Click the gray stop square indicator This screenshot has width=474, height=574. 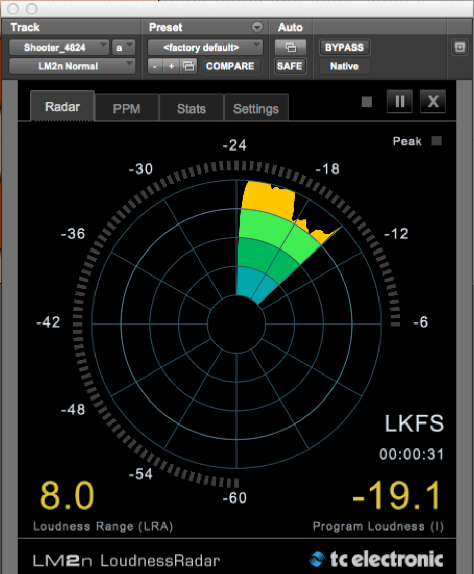pyautogui.click(x=367, y=102)
